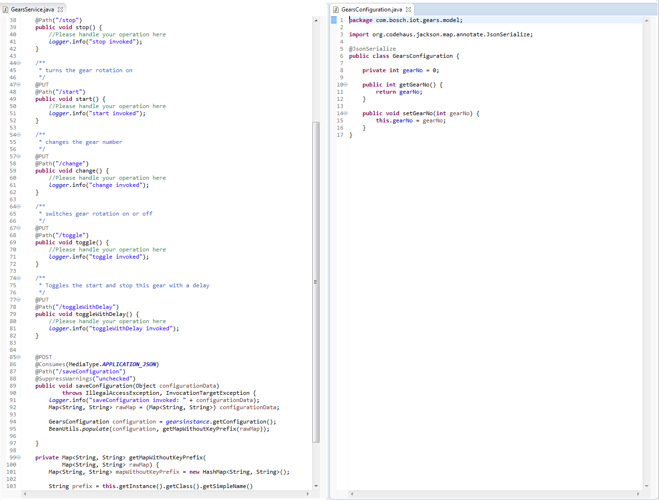659x500 pixels.
Task: Collapse getGearNo method at line 10
Action: 346,85
